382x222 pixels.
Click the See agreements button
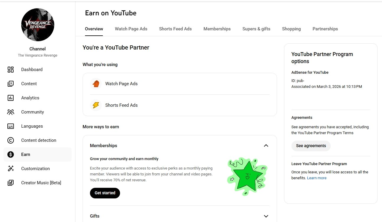311,146
